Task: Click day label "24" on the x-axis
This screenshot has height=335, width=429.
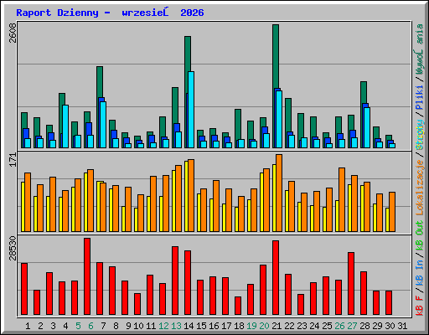Action: (x=314, y=326)
